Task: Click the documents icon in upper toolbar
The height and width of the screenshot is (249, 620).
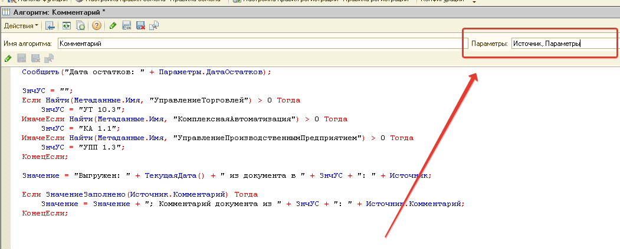Action: point(154,26)
